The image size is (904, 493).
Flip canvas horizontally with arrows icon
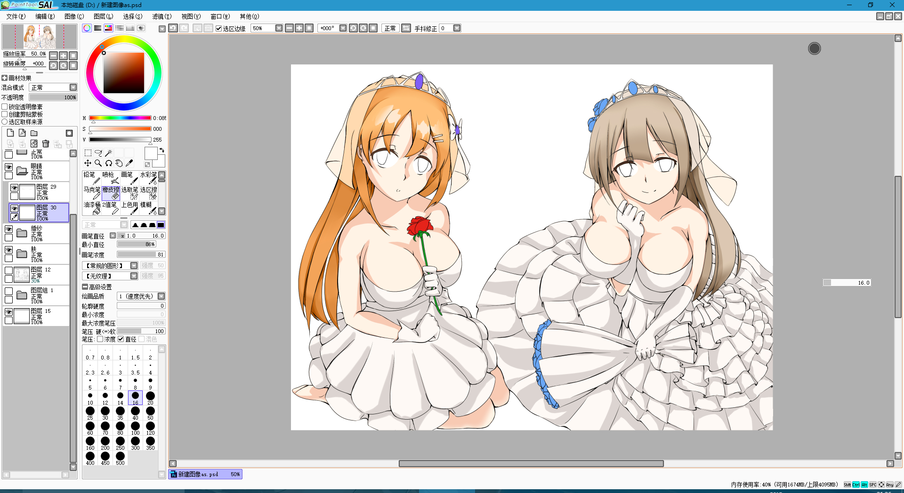point(406,28)
